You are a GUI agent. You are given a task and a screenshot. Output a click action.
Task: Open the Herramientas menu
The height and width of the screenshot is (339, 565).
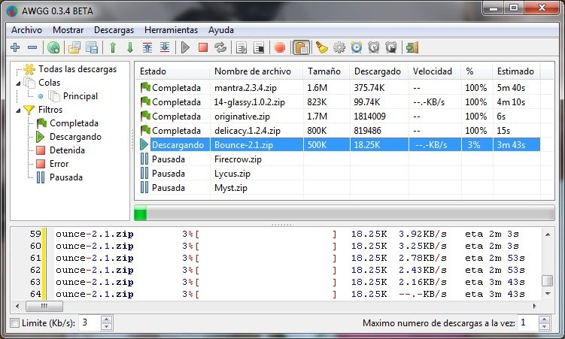(172, 30)
